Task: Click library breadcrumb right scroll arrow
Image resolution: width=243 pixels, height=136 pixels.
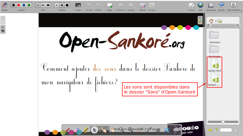Action: 237,25
